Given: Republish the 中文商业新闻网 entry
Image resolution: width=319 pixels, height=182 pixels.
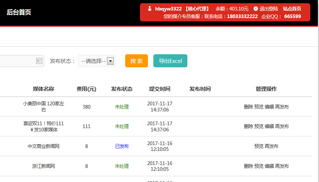Looking at the screenshot, I should coord(272,146).
